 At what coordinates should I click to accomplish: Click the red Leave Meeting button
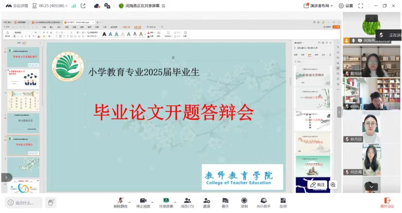387,201
